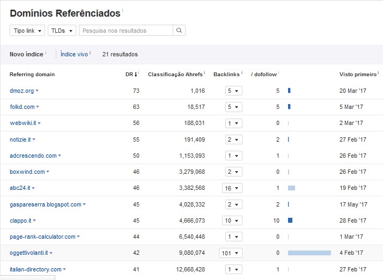
Task: Open the gaspareserra.blogspot.com link
Action: 45,204
